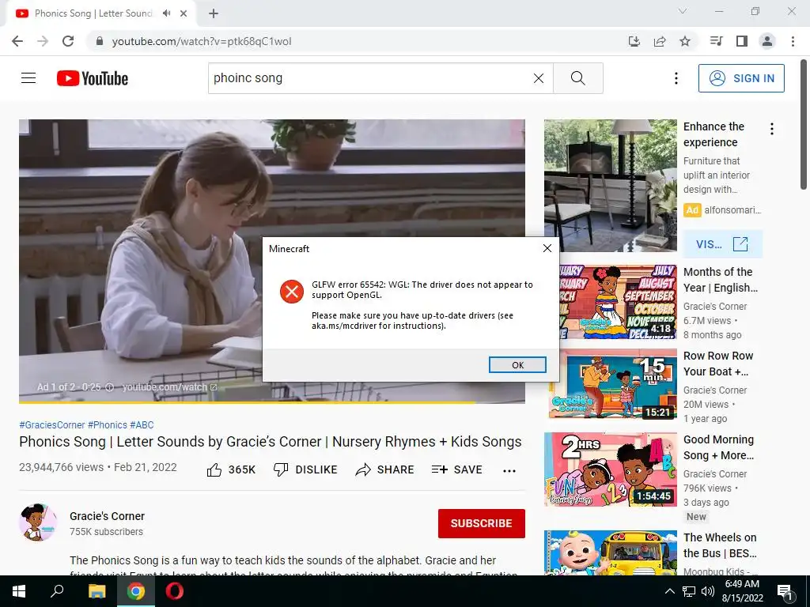Open the volume tray icon

[x=708, y=591]
